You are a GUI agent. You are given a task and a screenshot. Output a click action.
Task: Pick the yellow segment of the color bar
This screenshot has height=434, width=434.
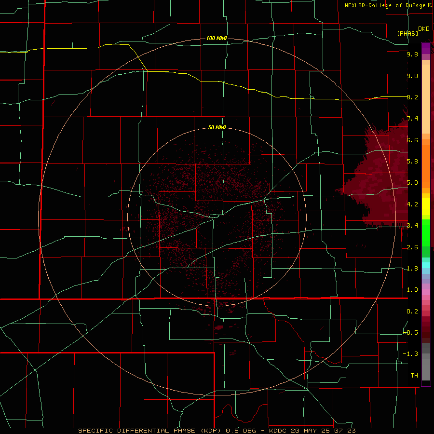(426, 206)
